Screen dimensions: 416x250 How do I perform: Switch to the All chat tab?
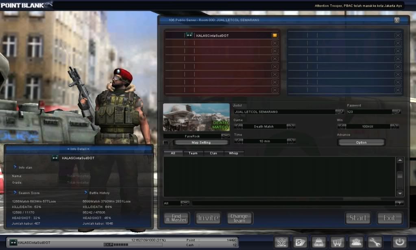coord(173,153)
